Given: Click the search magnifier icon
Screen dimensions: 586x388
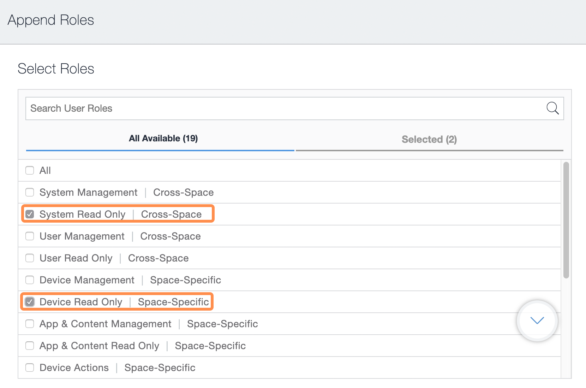Looking at the screenshot, I should 553,108.
